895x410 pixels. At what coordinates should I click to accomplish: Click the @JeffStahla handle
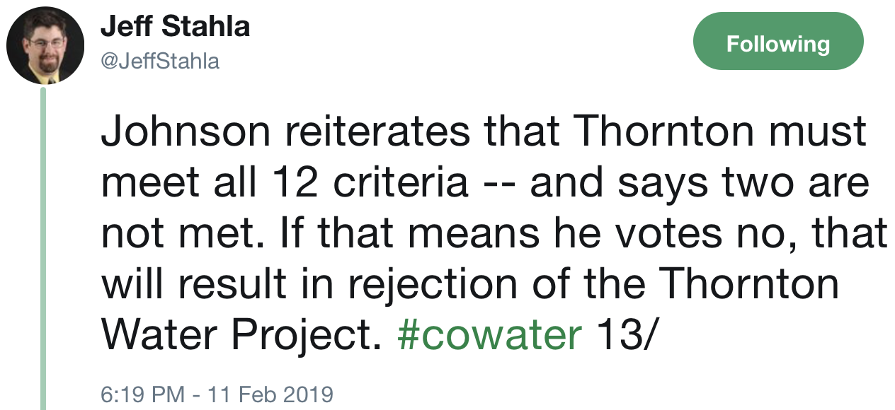pyautogui.click(x=160, y=61)
